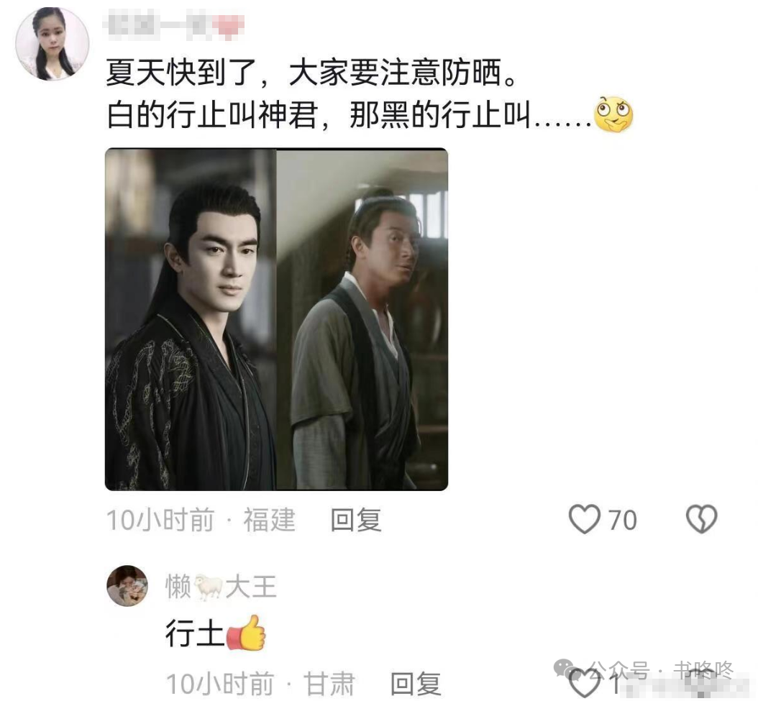Reply to the main Fujian comment

[x=356, y=521]
